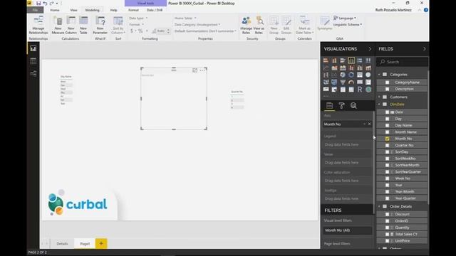The image size is (456, 256).
Task: Open the Data type dropdown
Action: 138,18
